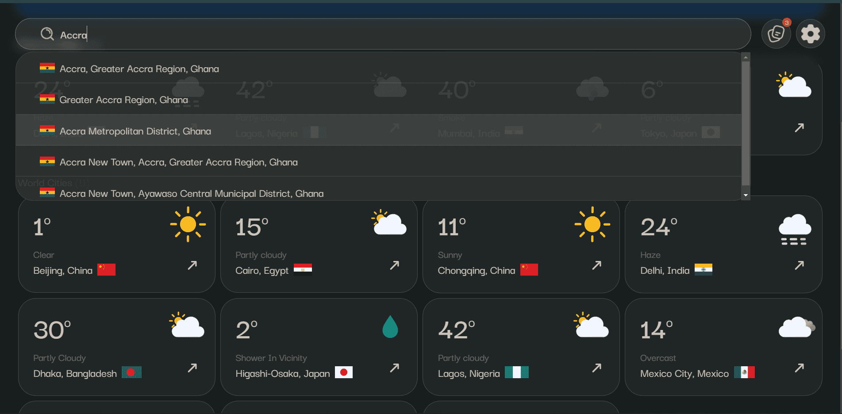Screen dimensions: 842x414
Task: Click the 'Overcast' condition text
Action: pyautogui.click(x=658, y=358)
